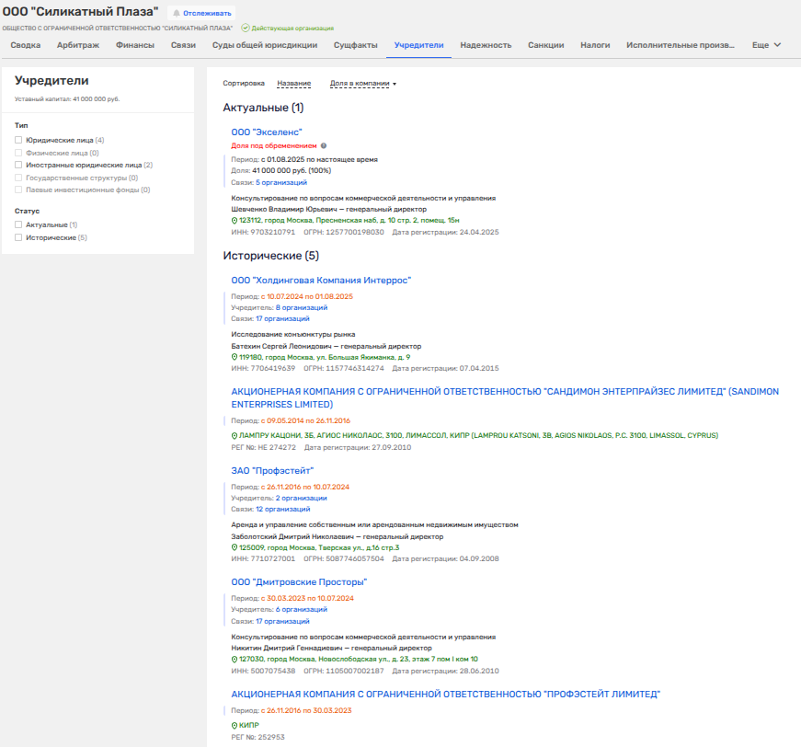This screenshot has width=801, height=747.
Task: Open Доля в компании sort dropdown
Action: [x=362, y=84]
